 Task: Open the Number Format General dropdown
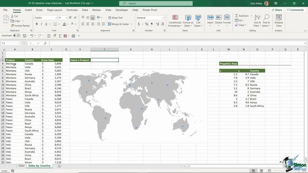coord(163,18)
